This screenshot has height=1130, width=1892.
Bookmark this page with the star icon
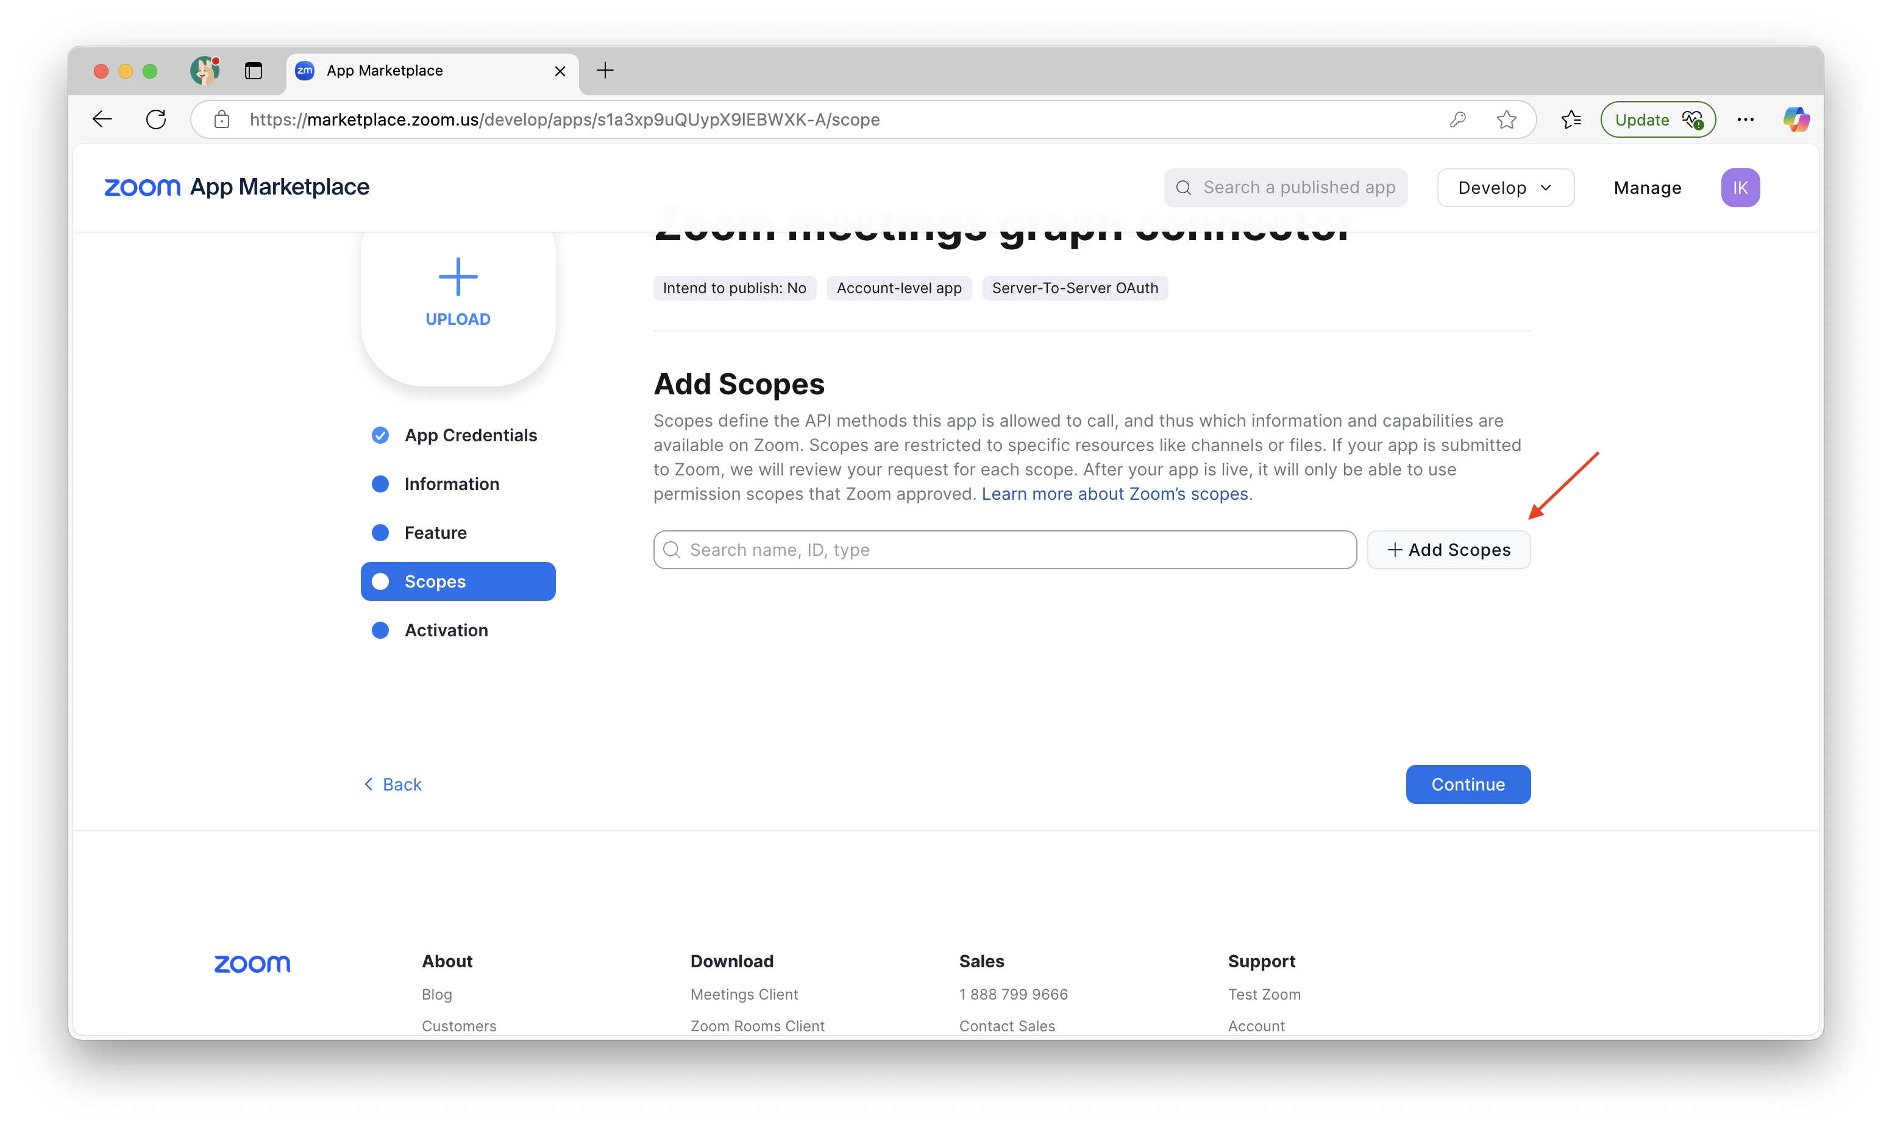(x=1506, y=119)
